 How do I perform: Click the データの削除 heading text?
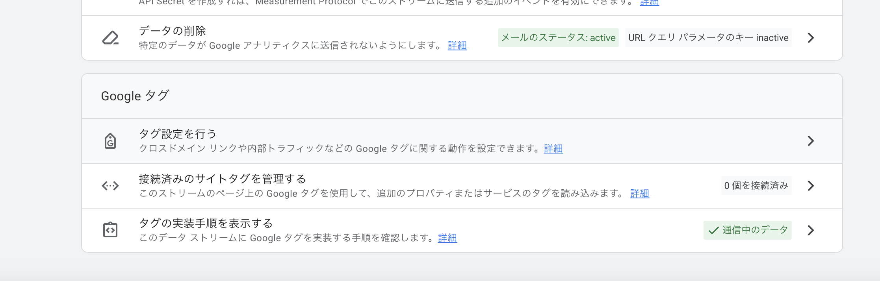point(172,30)
